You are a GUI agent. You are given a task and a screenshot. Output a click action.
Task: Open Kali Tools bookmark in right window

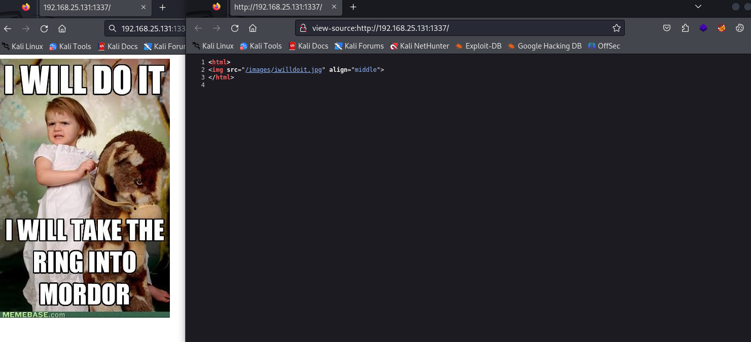261,46
